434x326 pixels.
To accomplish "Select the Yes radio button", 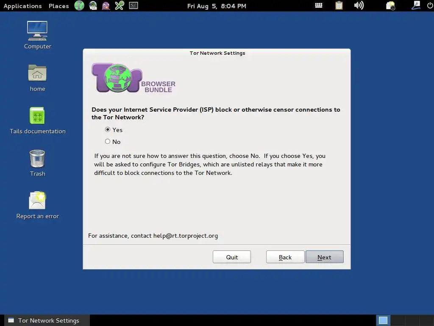I will pos(108,129).
